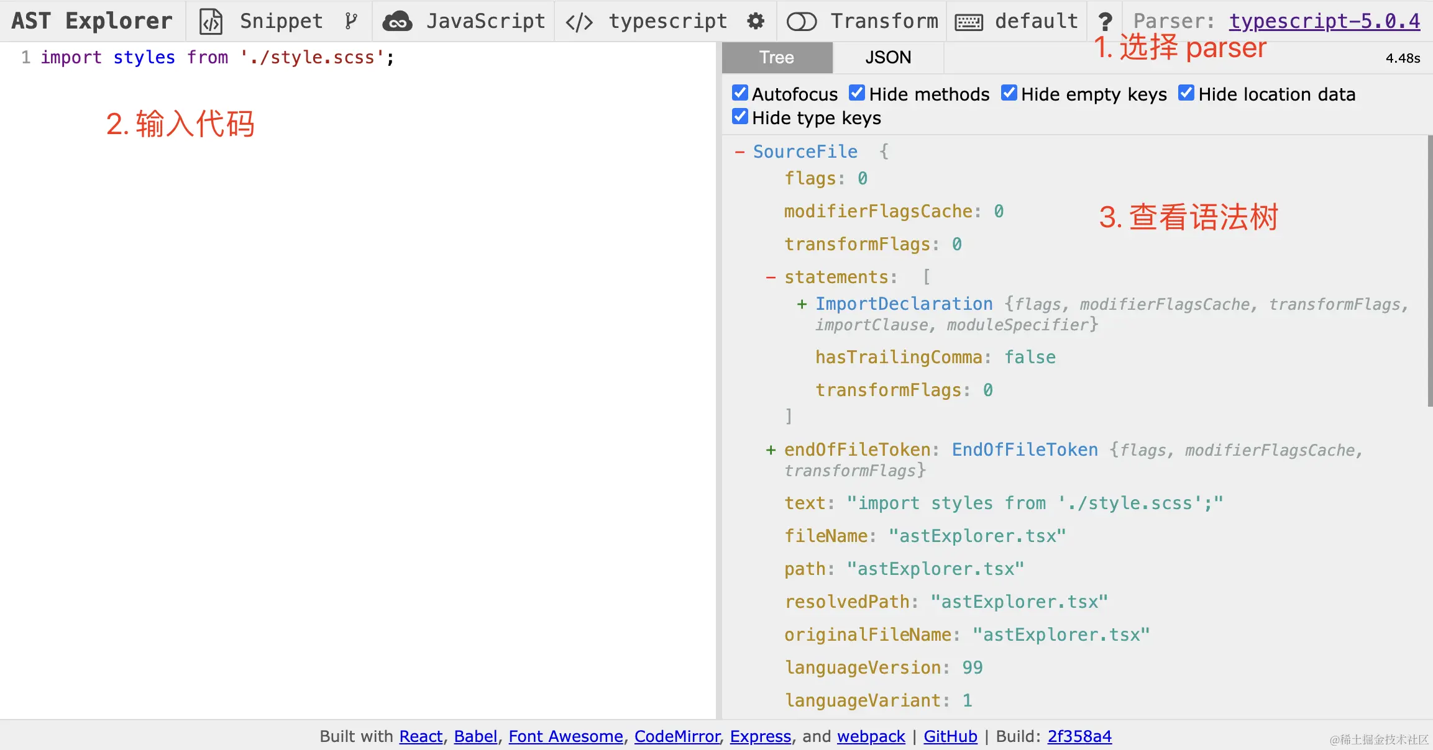Click the 'styles' identifier in code

144,57
